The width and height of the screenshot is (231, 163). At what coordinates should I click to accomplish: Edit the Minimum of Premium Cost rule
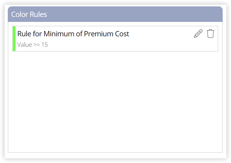coord(198,34)
